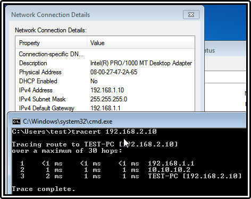Click the IPv4 Address value 192.168.1.10

107,90
